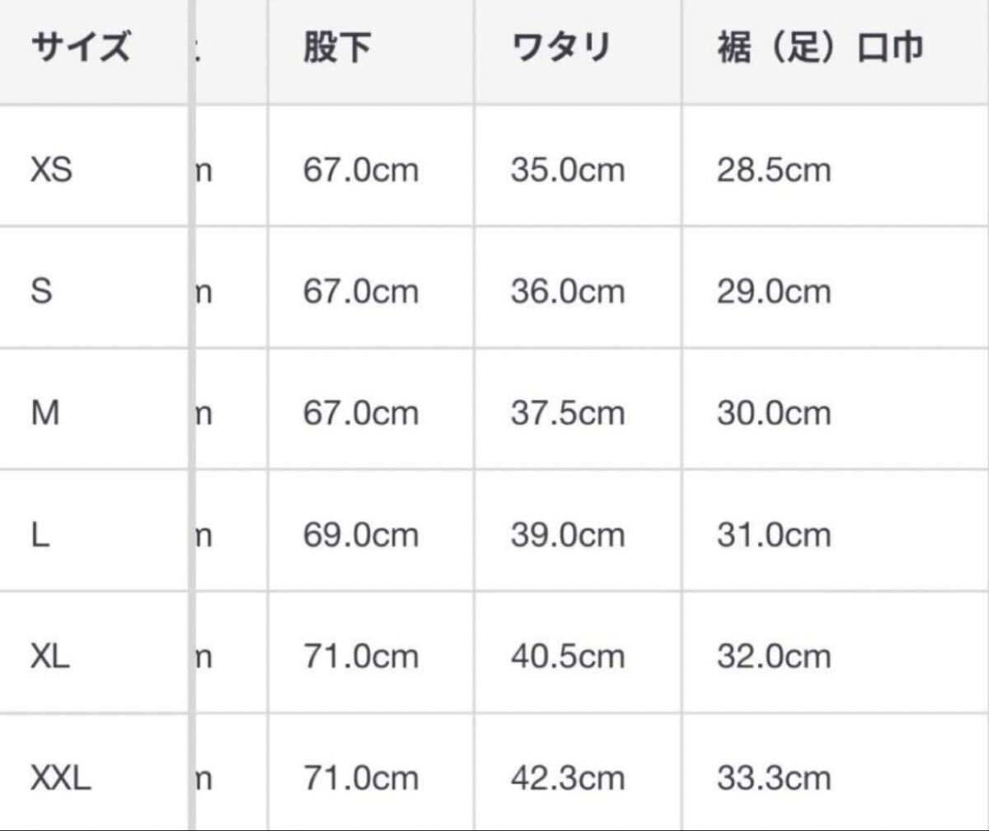The image size is (989, 831).
Task: Select the 31.0cm value in L row
Action: [774, 535]
